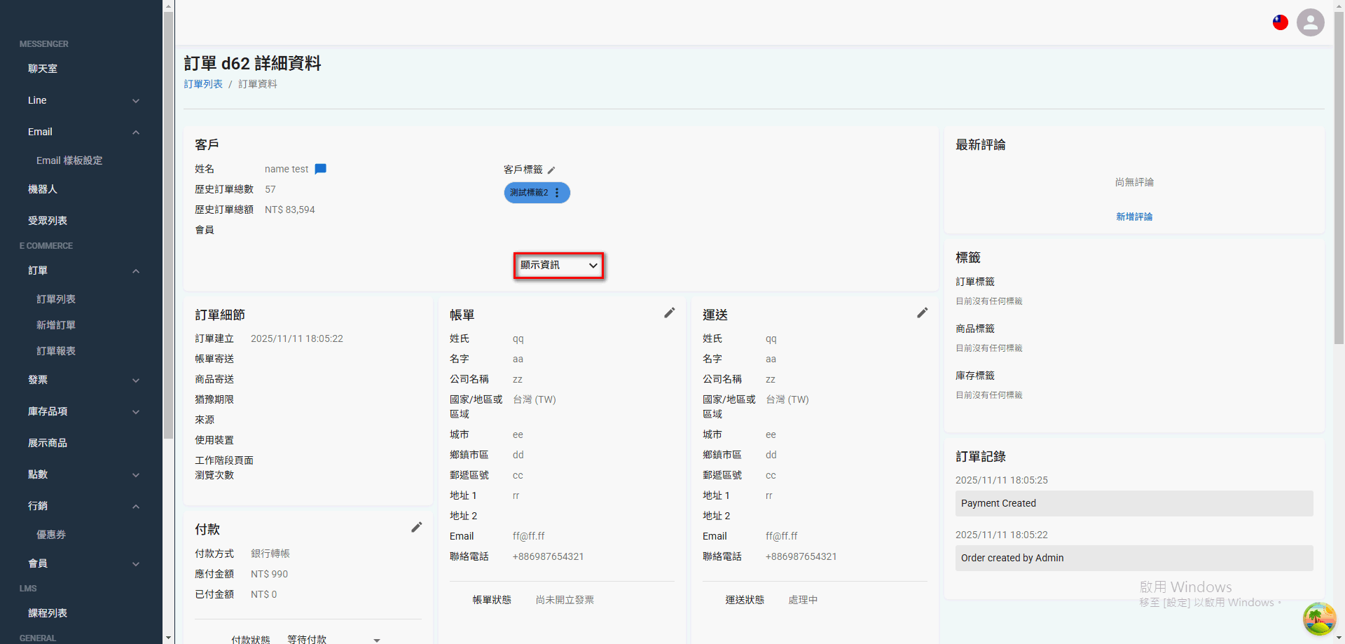Image resolution: width=1345 pixels, height=644 pixels.
Task: Open options menu on 測試標籤2 tag
Action: click(x=557, y=193)
